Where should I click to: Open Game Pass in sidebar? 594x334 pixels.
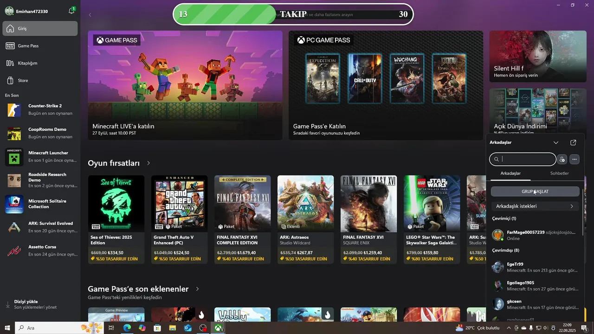(40, 46)
